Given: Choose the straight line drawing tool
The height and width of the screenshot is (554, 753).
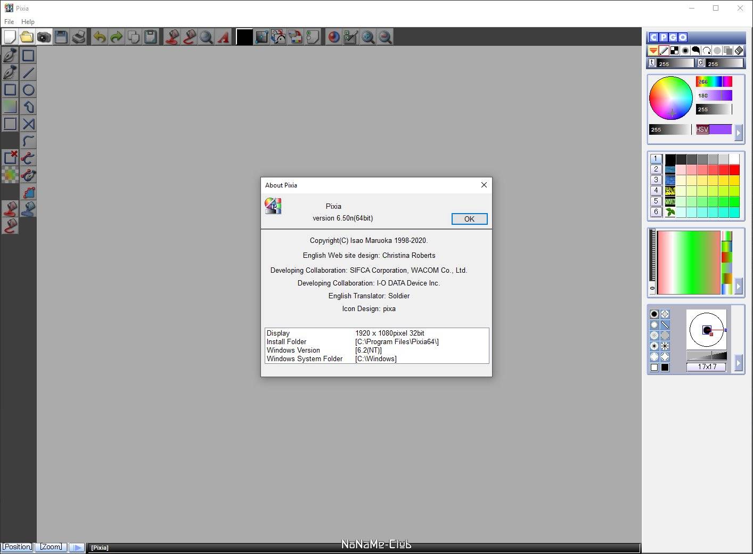Looking at the screenshot, I should [x=28, y=72].
